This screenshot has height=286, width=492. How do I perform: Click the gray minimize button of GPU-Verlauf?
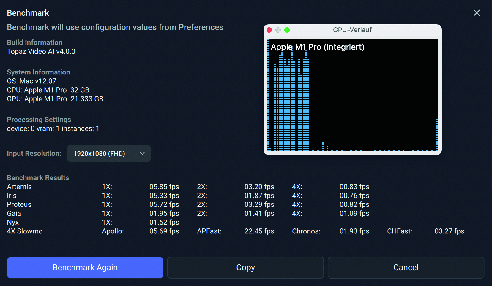(278, 30)
